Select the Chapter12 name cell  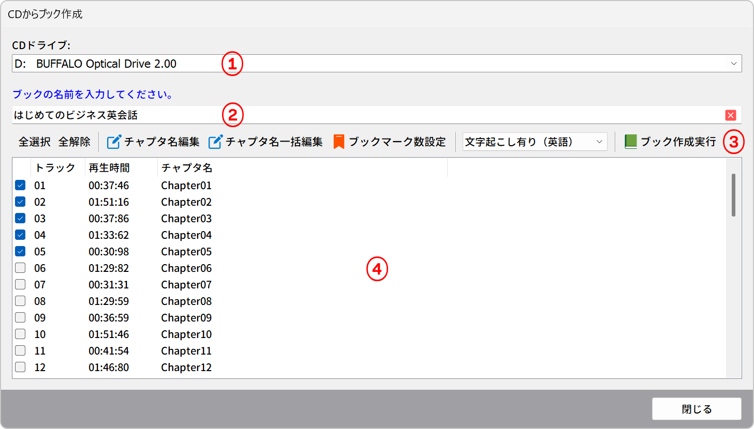pyautogui.click(x=186, y=367)
